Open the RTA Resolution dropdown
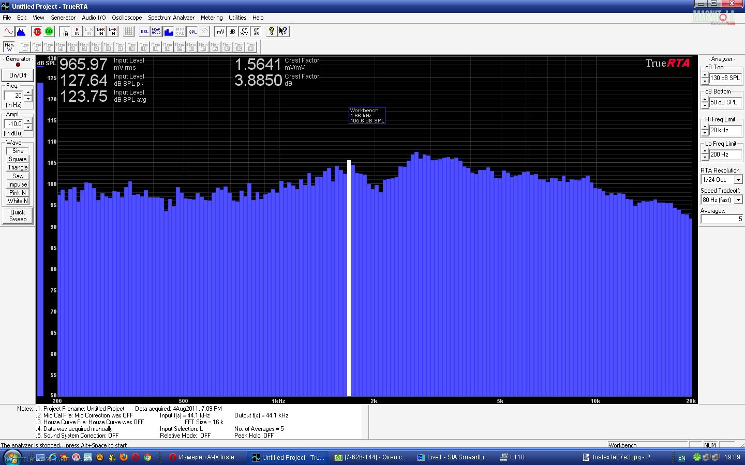This screenshot has width=745, height=465. click(738, 180)
